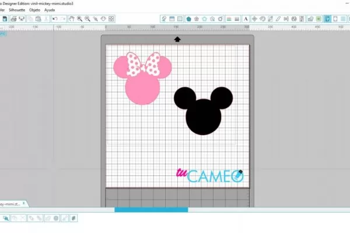This screenshot has height=233, width=350.
Task: Click the Redo arrow icon
Action: pos(63,19)
